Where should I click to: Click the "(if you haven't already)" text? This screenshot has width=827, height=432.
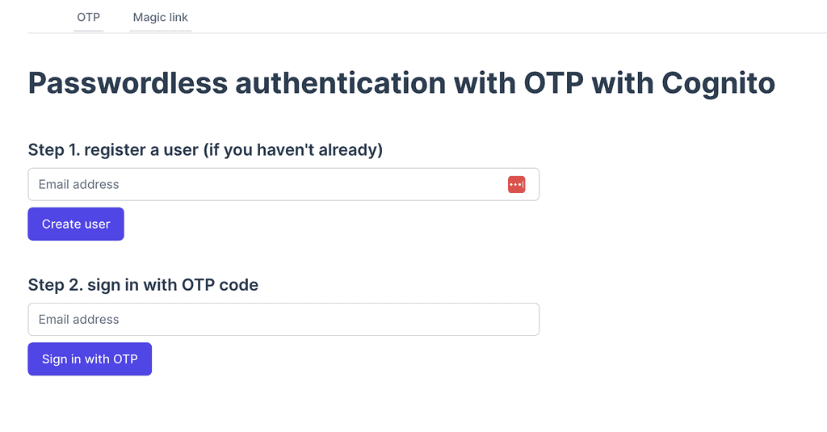coord(292,149)
